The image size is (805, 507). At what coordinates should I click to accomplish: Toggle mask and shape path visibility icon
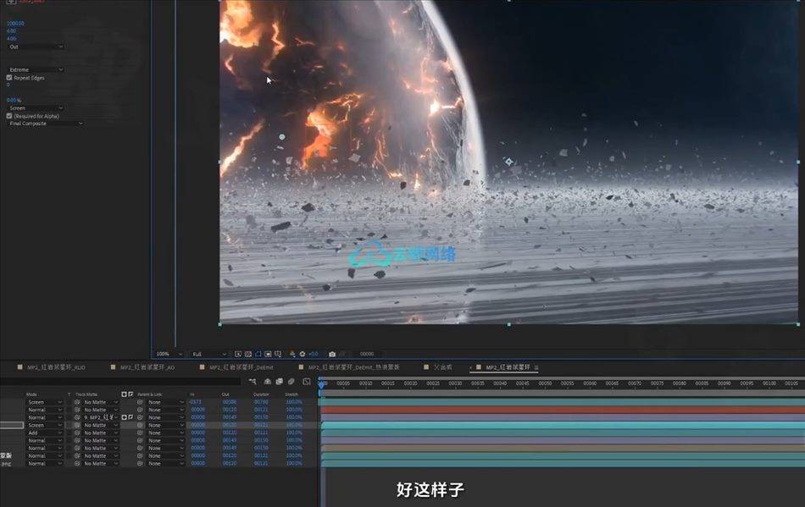click(258, 355)
